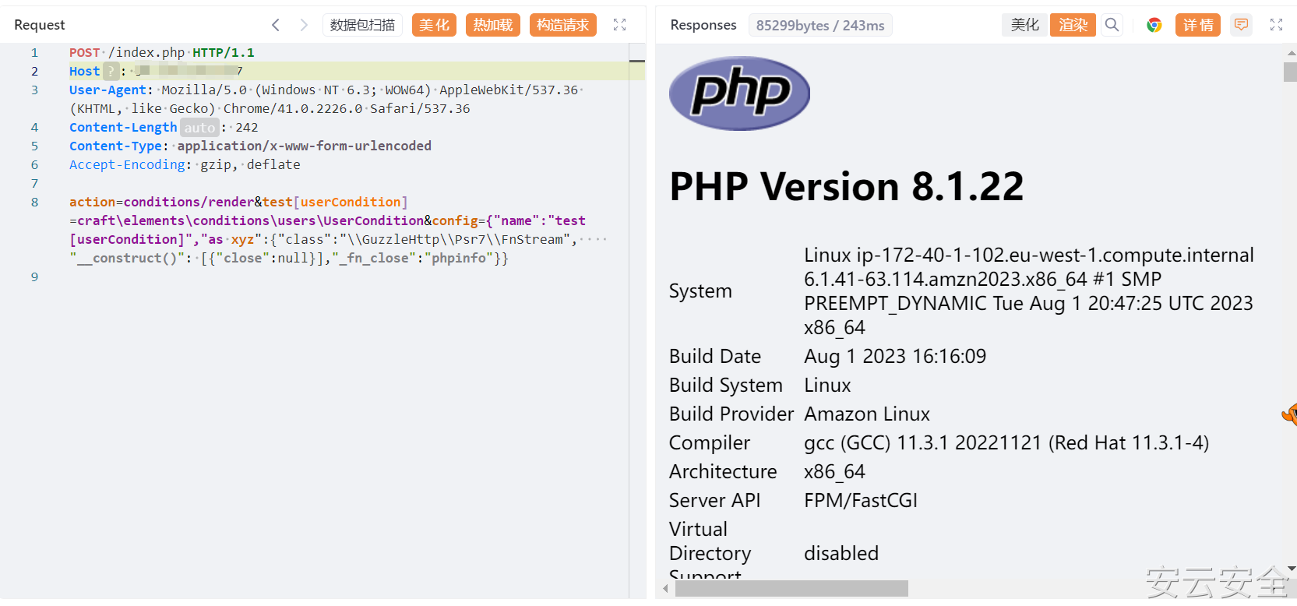Expand the Responses panel to fullscreen
1297x606 pixels.
pyautogui.click(x=1276, y=25)
